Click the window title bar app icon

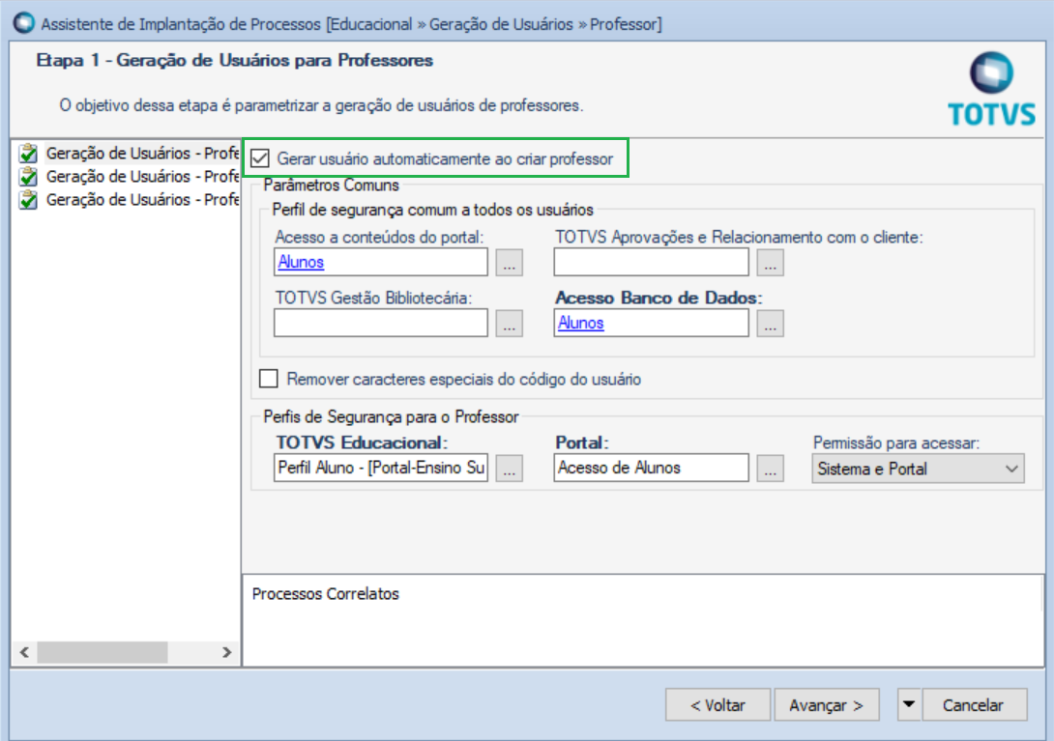click(24, 23)
